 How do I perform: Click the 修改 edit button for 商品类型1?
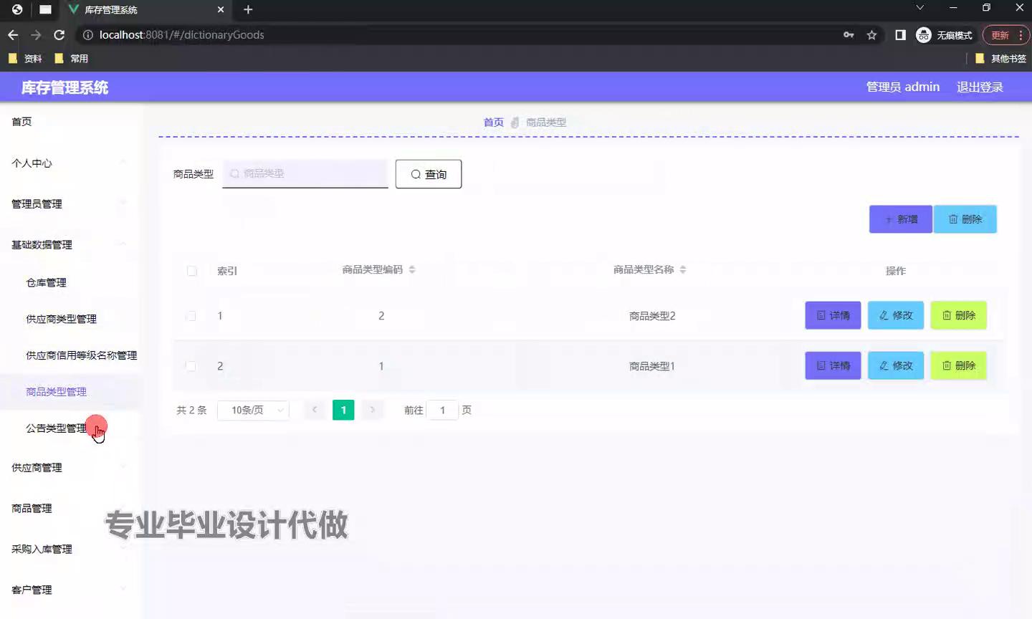click(x=895, y=365)
